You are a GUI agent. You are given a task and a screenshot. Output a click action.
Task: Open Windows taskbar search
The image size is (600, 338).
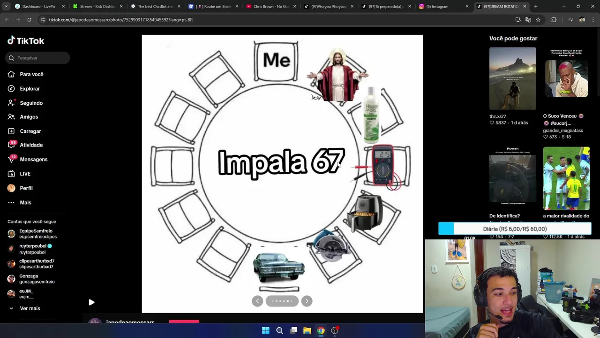click(x=279, y=330)
